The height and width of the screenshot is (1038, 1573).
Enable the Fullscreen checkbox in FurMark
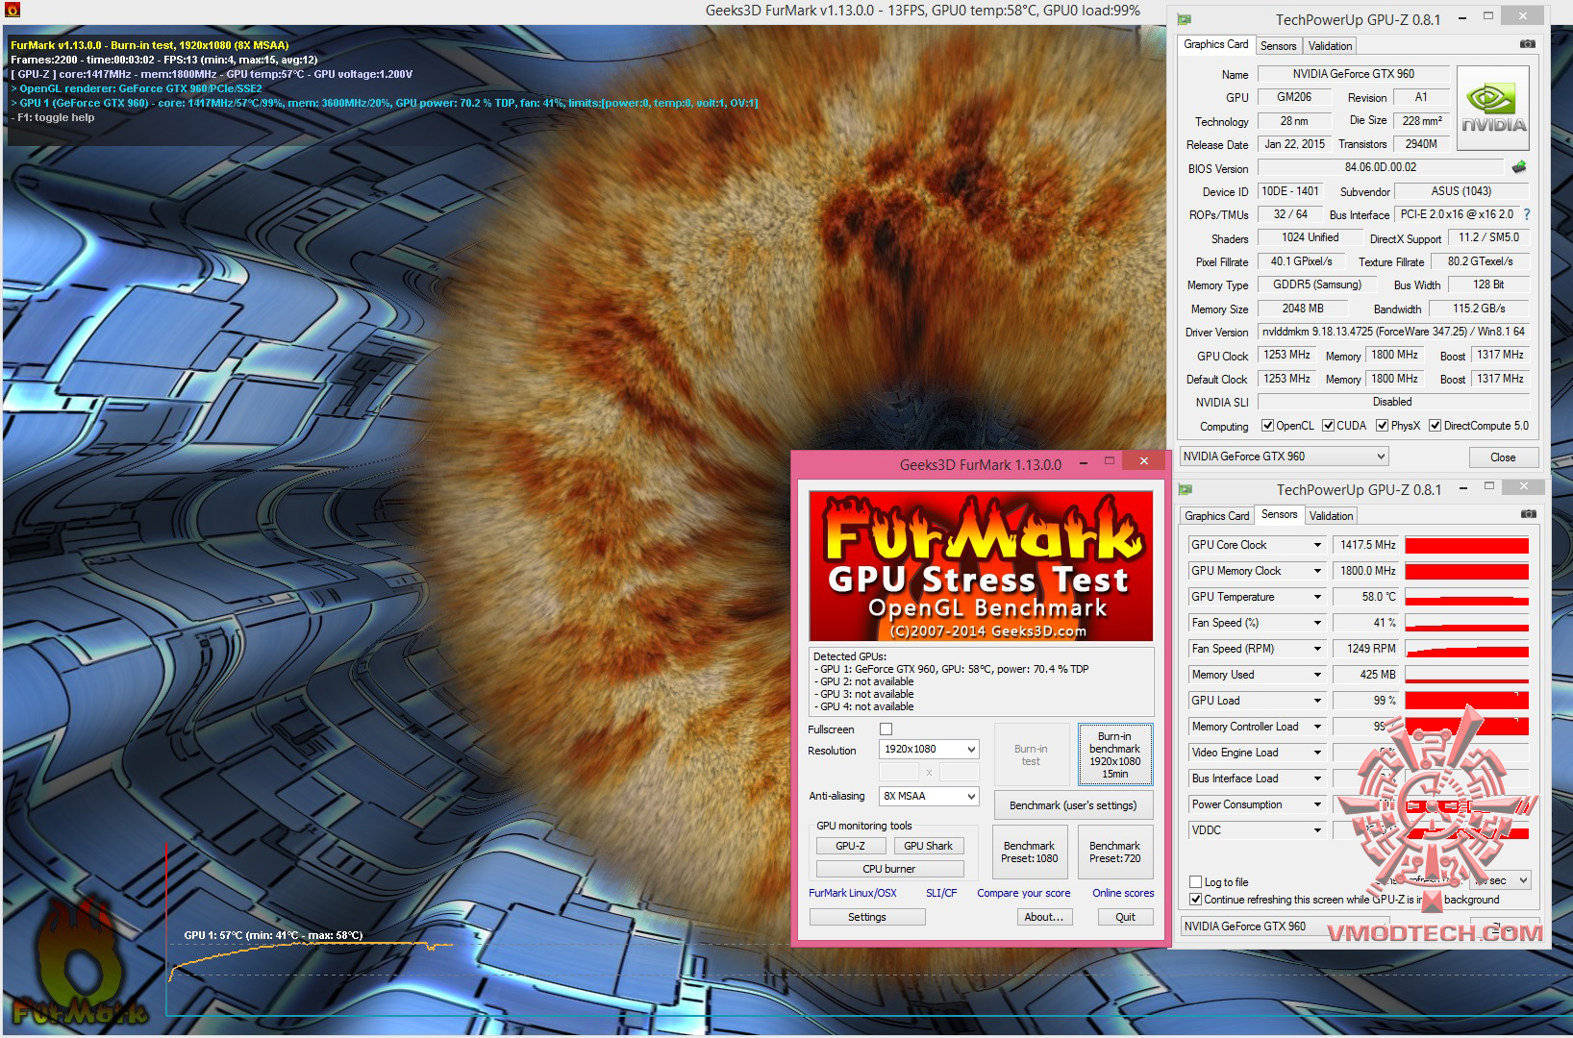click(x=886, y=729)
